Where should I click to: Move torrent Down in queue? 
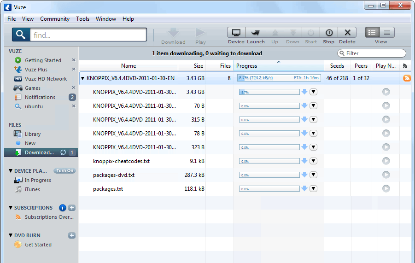point(293,33)
